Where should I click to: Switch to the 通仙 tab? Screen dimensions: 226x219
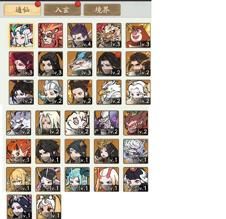[22, 10]
